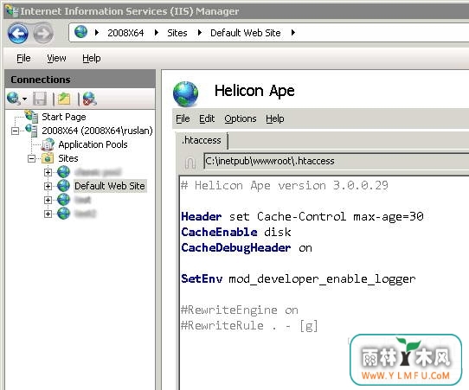Expand the last blurred site node

click(48, 214)
